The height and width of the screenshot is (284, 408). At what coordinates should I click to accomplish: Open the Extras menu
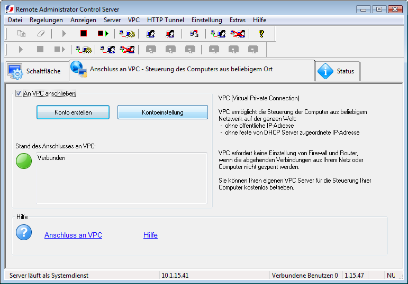click(x=238, y=20)
